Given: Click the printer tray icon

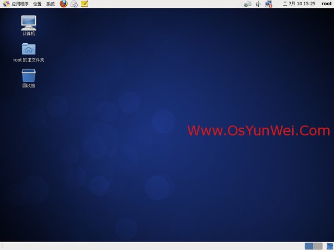Looking at the screenshot, I should click(248, 4).
